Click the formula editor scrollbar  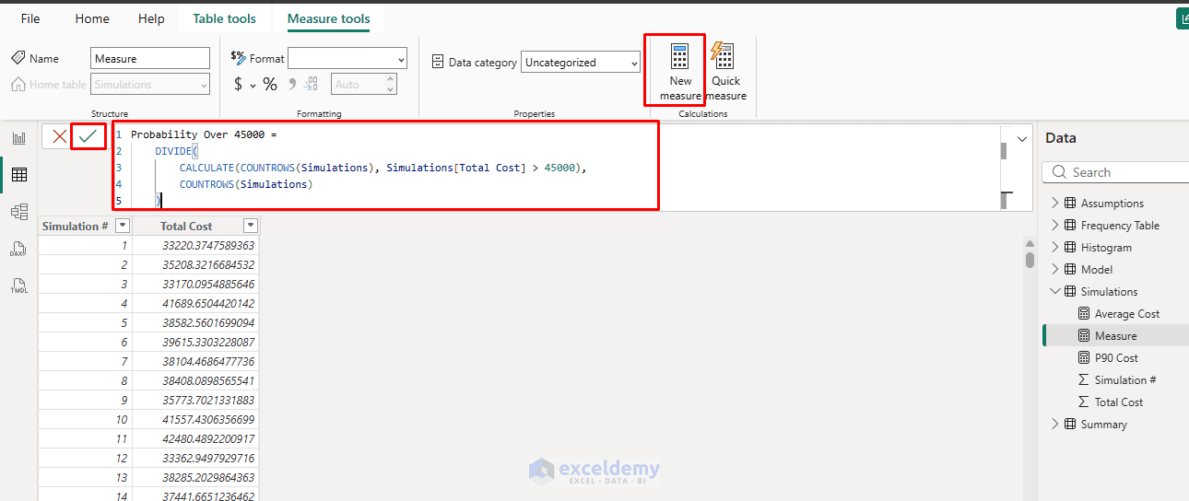pos(1004,150)
